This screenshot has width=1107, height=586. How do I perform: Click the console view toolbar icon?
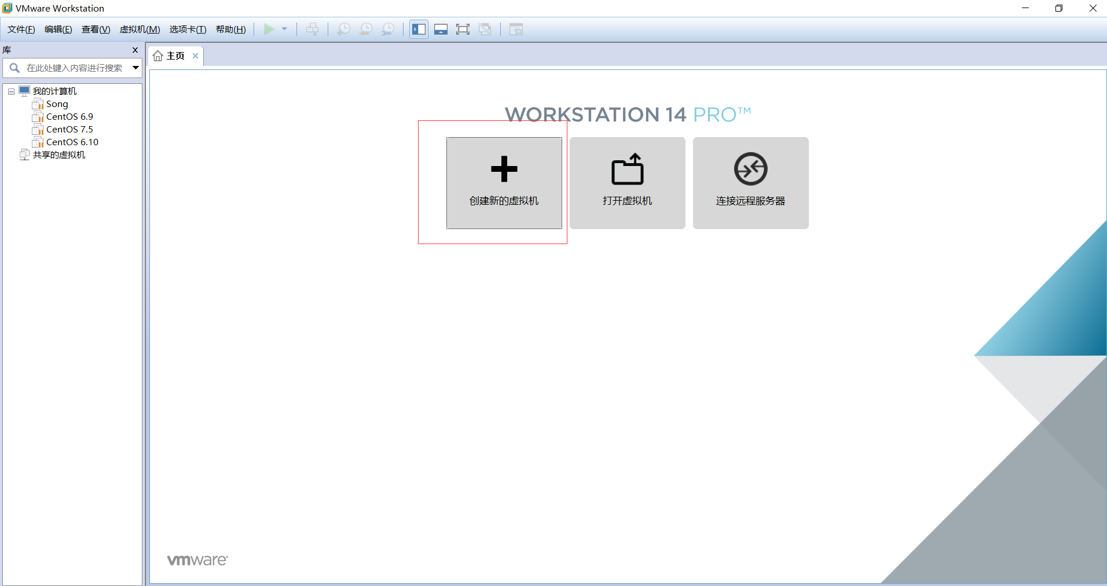[516, 29]
